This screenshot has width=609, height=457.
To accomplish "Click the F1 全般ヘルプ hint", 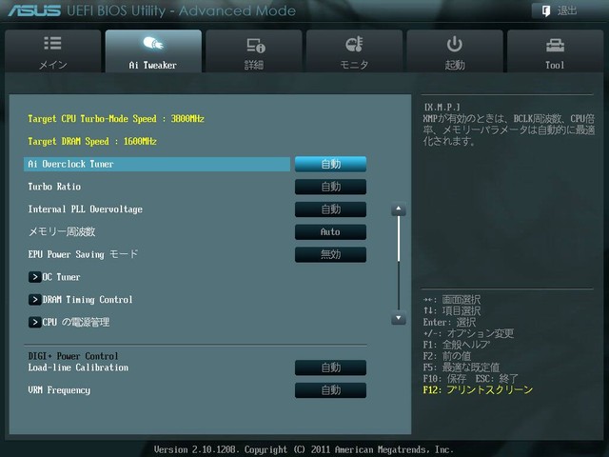I will (x=457, y=345).
